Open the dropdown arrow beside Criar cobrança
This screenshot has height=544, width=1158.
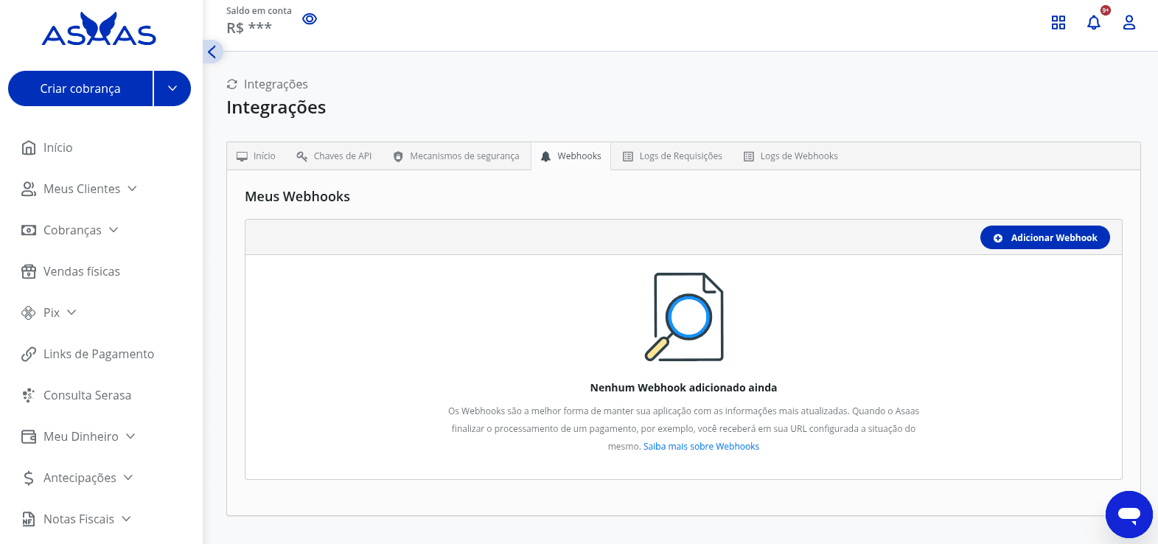[172, 88]
